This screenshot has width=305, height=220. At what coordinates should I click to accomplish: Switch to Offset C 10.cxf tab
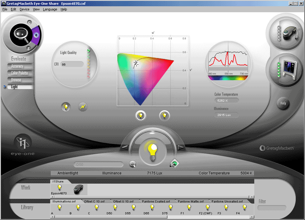pyautogui.click(x=94, y=201)
